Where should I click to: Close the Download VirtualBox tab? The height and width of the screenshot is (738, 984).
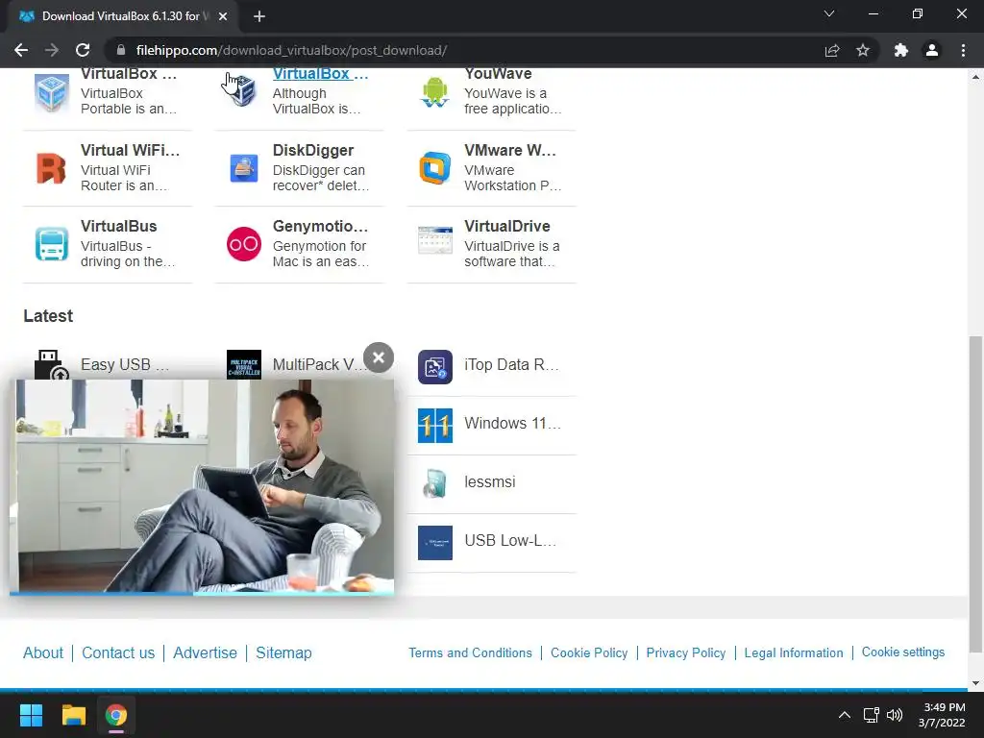tap(223, 16)
